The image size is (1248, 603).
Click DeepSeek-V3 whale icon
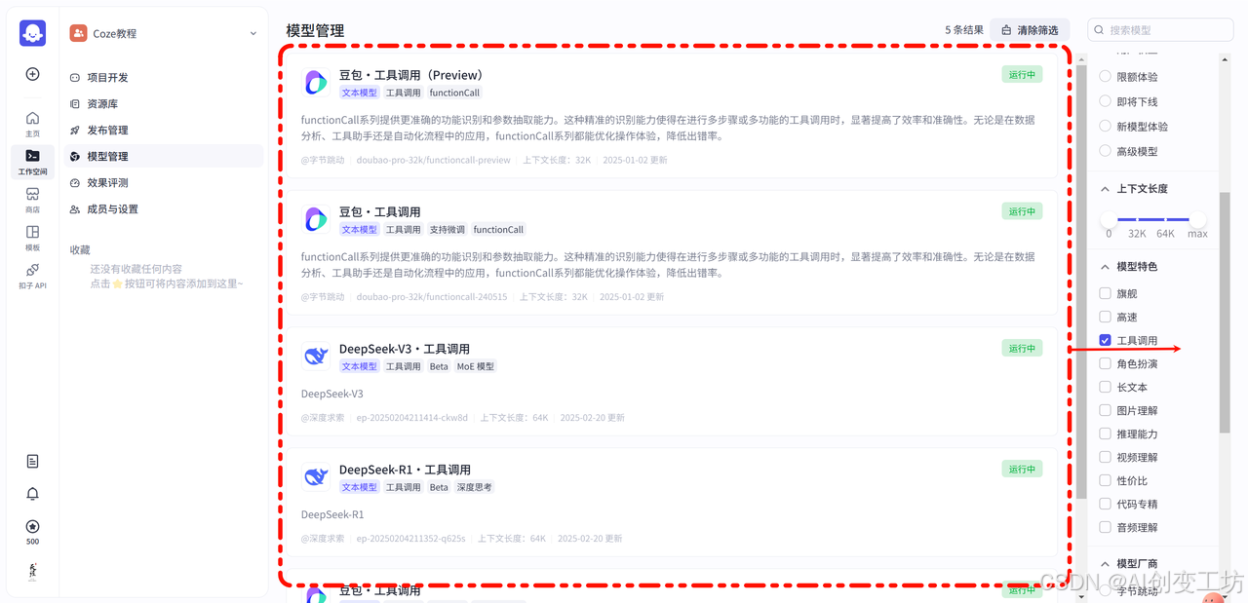pos(315,357)
